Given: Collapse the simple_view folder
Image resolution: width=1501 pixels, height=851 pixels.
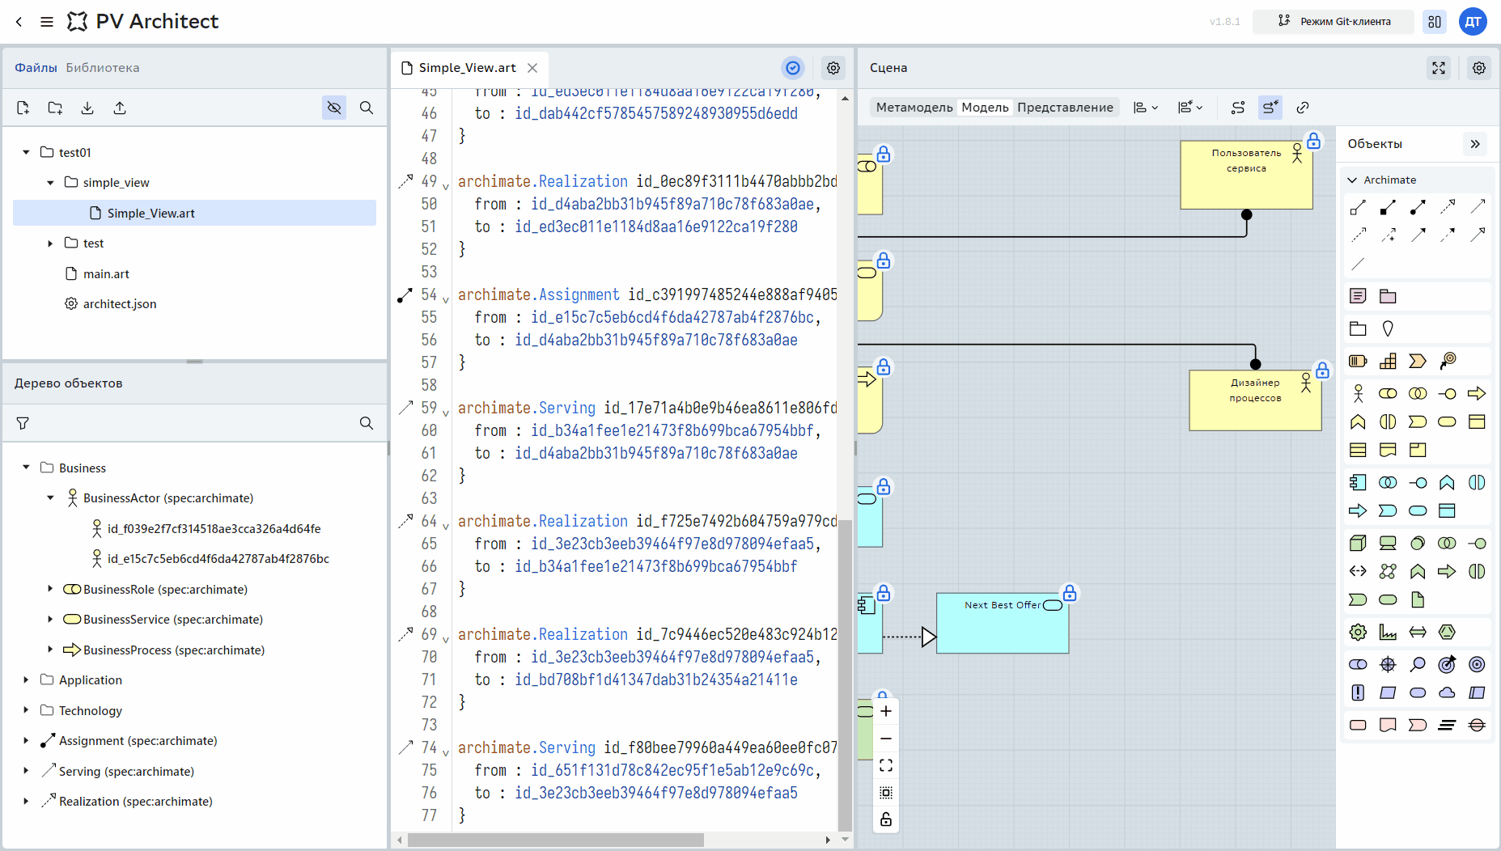Looking at the screenshot, I should tap(50, 183).
